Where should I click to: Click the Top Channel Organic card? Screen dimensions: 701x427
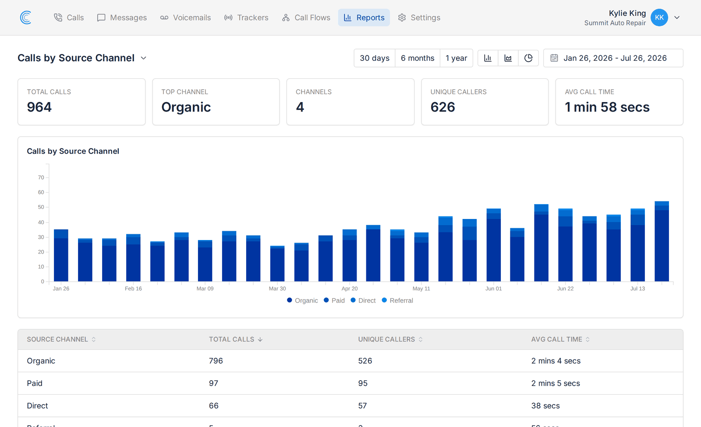(216, 102)
